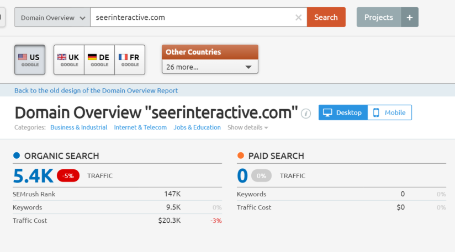Select the FR Google database flag
Screen dimensions: 455x252
point(130,60)
